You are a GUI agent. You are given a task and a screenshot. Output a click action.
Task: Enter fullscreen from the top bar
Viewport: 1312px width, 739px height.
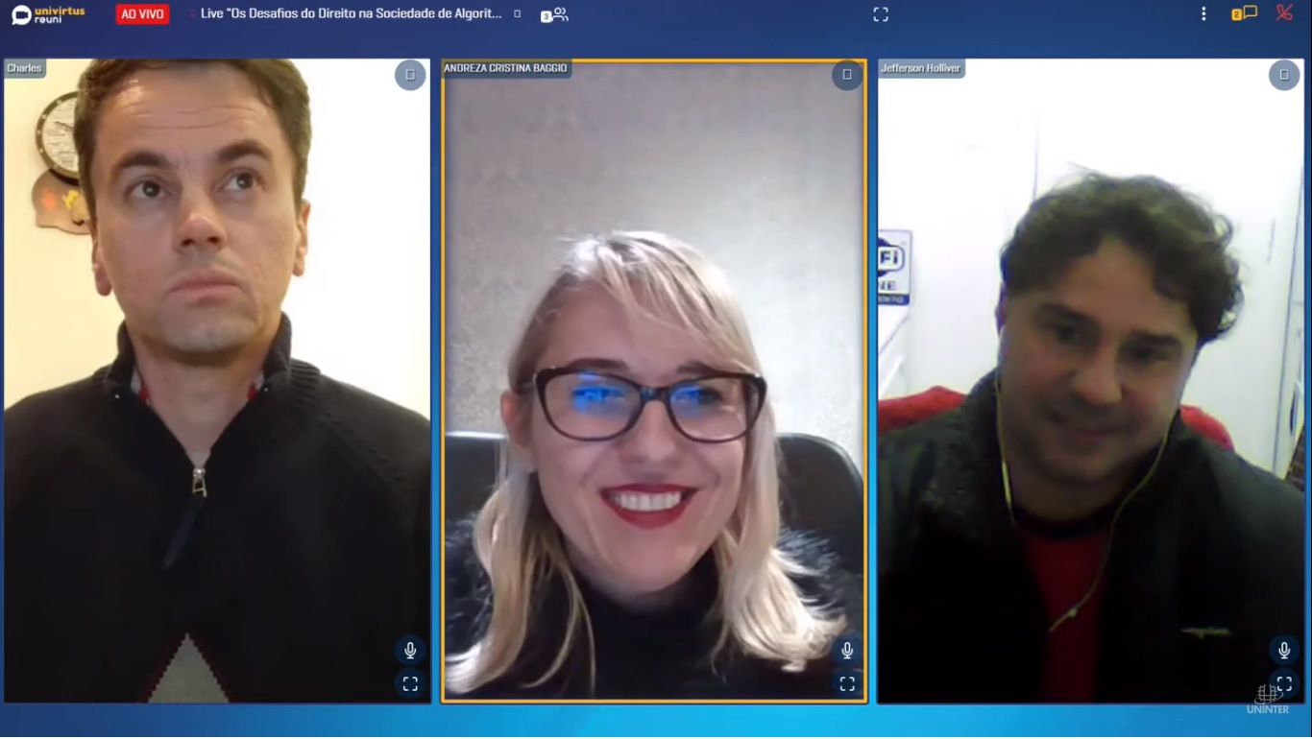[880, 14]
